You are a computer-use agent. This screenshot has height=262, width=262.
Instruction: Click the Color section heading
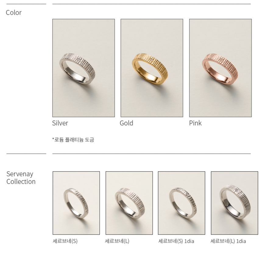point(14,13)
